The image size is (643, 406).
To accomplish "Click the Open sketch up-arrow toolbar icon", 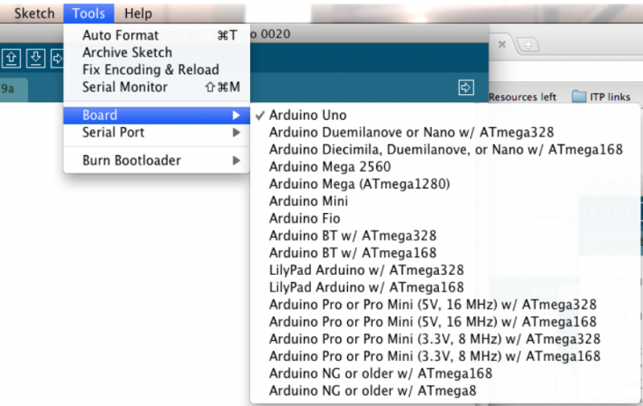I will pos(12,58).
